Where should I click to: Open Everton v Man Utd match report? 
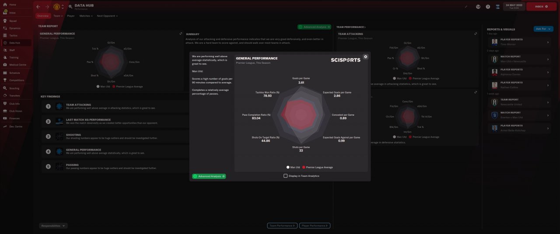(520, 115)
